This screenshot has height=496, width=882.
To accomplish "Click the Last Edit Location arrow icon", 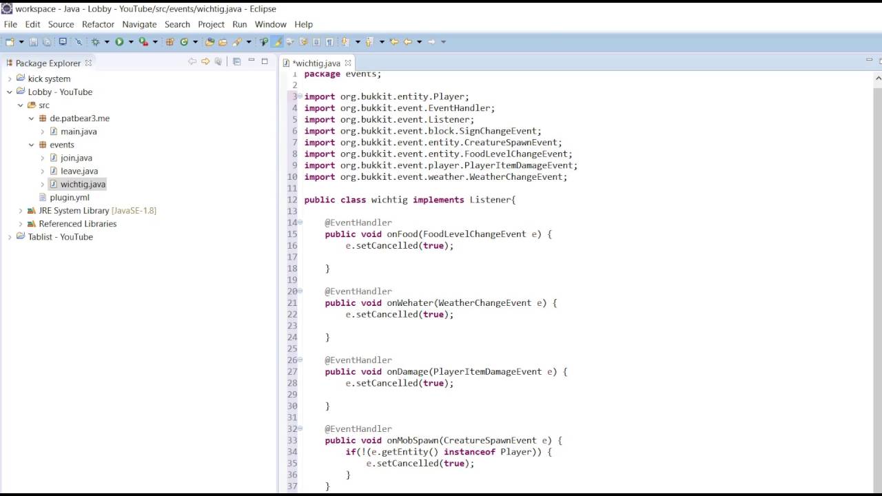I will pyautogui.click(x=394, y=42).
